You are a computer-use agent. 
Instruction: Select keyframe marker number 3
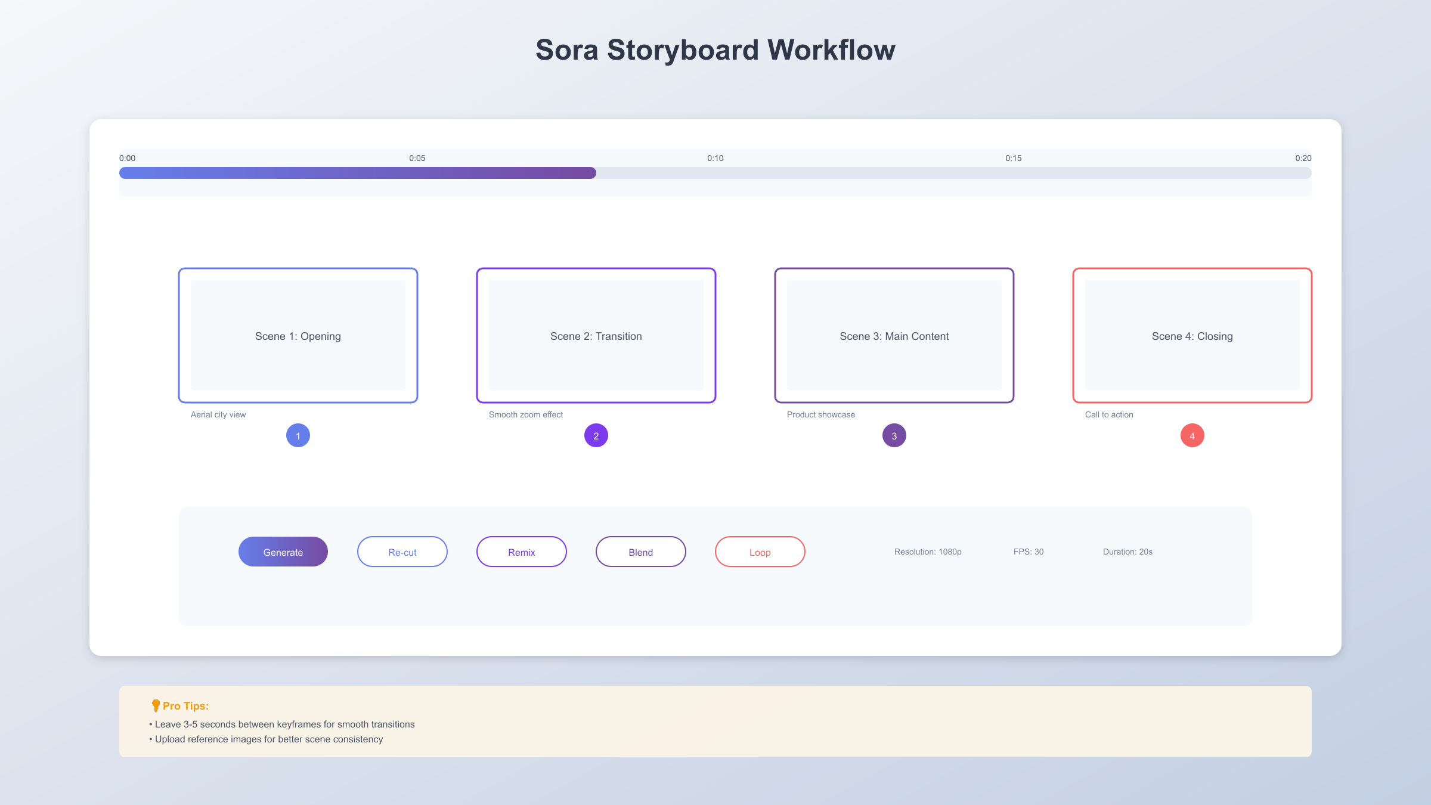(x=894, y=435)
